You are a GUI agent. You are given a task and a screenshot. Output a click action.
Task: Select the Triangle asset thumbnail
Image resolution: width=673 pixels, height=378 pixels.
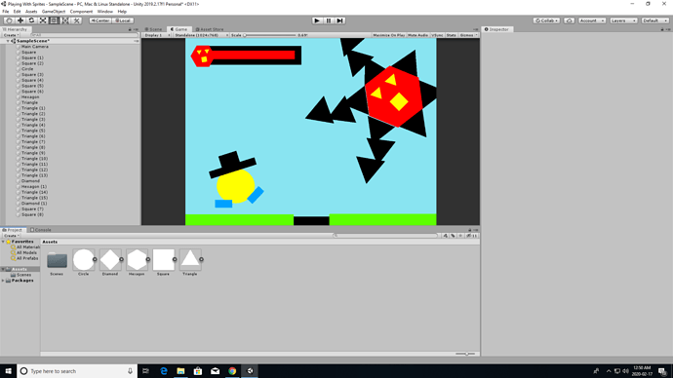(x=190, y=259)
